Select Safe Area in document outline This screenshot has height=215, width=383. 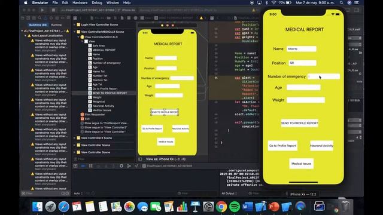98,45
